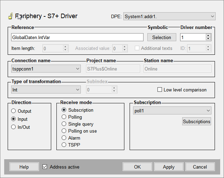Increase the Driver number with up arrow
This screenshot has width=224, height=178.
click(x=208, y=36)
